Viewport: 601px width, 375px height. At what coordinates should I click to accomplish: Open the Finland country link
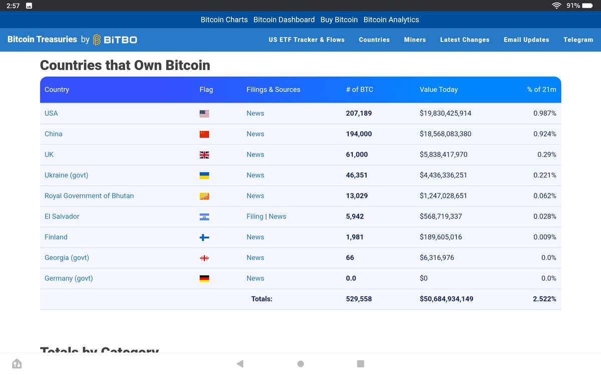[x=56, y=237]
